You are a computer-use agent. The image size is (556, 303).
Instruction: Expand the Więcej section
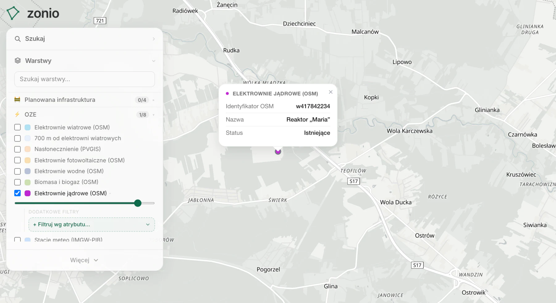pos(84,260)
